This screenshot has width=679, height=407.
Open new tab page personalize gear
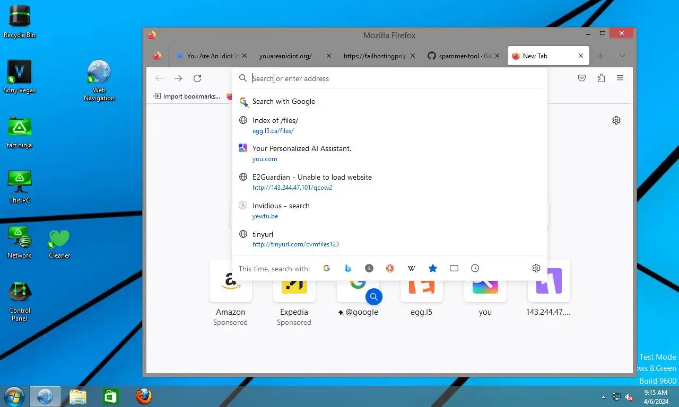(x=616, y=120)
